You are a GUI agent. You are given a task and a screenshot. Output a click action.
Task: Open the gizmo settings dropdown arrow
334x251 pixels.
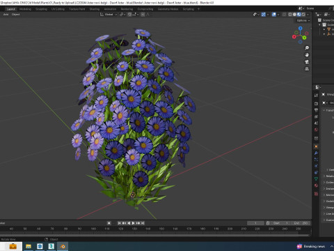click(268, 15)
